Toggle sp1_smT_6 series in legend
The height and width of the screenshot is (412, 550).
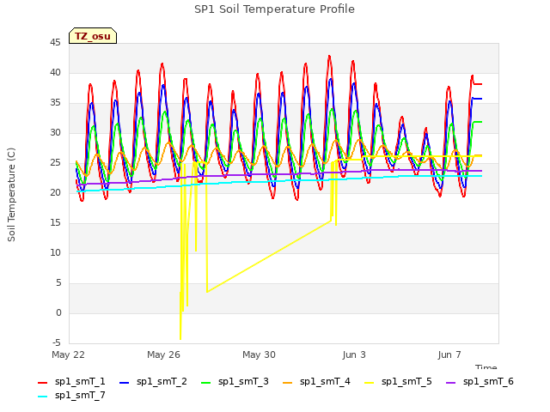tap(480, 381)
